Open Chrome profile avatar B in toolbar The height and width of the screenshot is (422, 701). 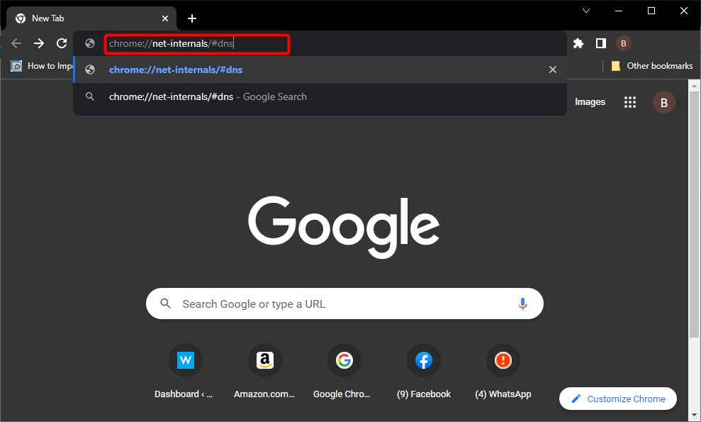(x=623, y=43)
